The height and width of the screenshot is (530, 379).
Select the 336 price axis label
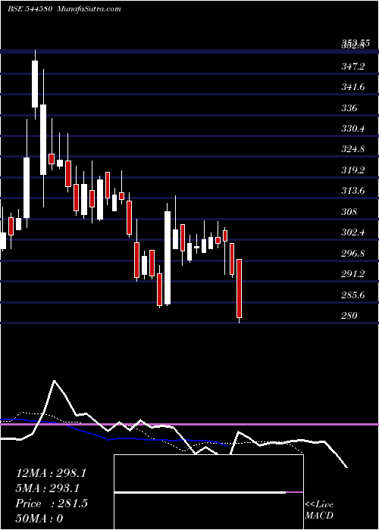click(349, 108)
